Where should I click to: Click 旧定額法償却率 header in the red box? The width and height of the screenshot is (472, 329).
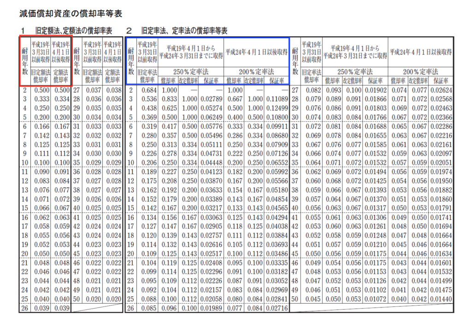tap(41, 76)
